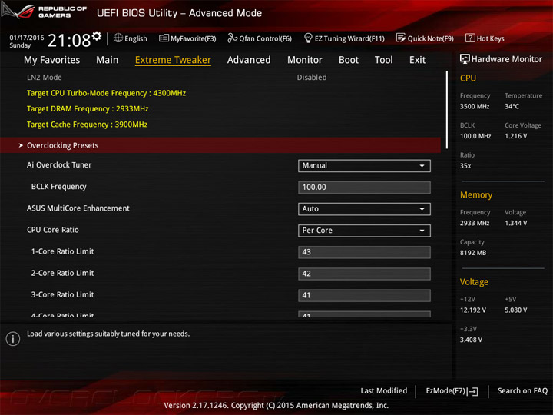
Task: Click the 34°C temperature value
Action: [x=512, y=106]
